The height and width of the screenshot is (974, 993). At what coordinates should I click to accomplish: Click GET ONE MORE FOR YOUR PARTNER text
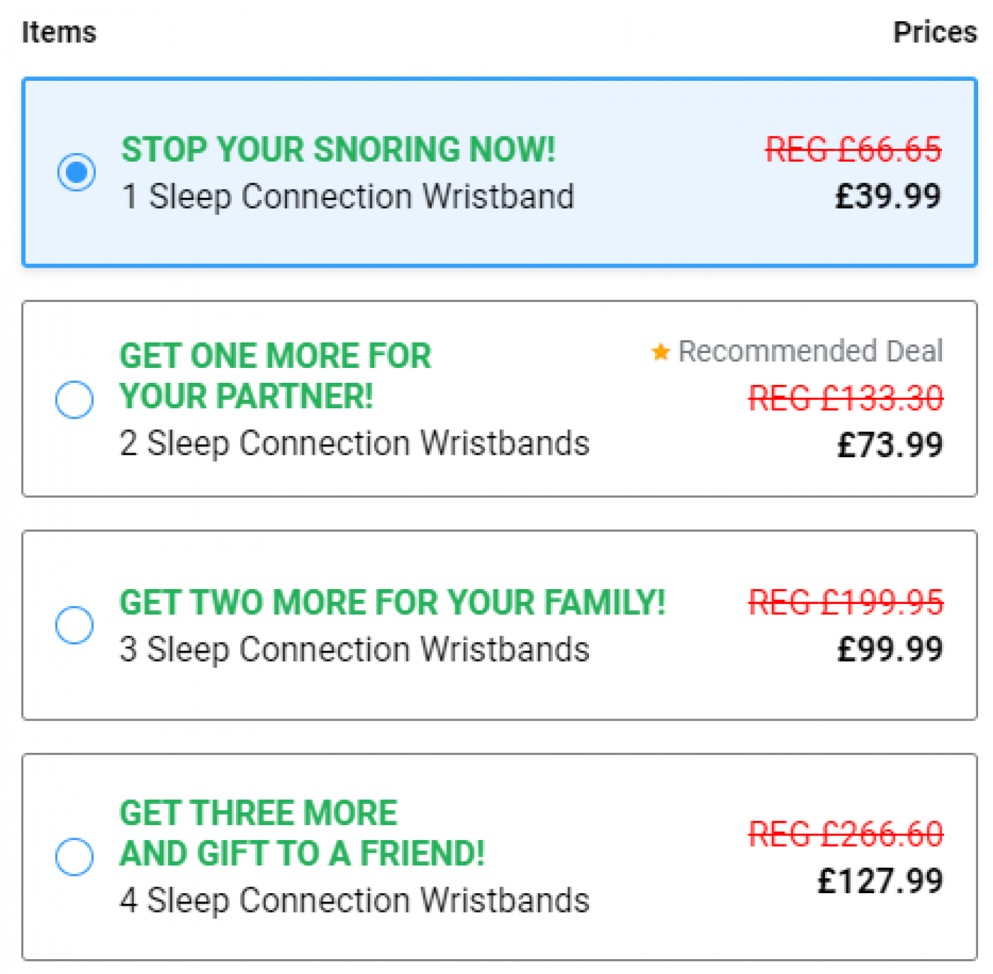[275, 375]
